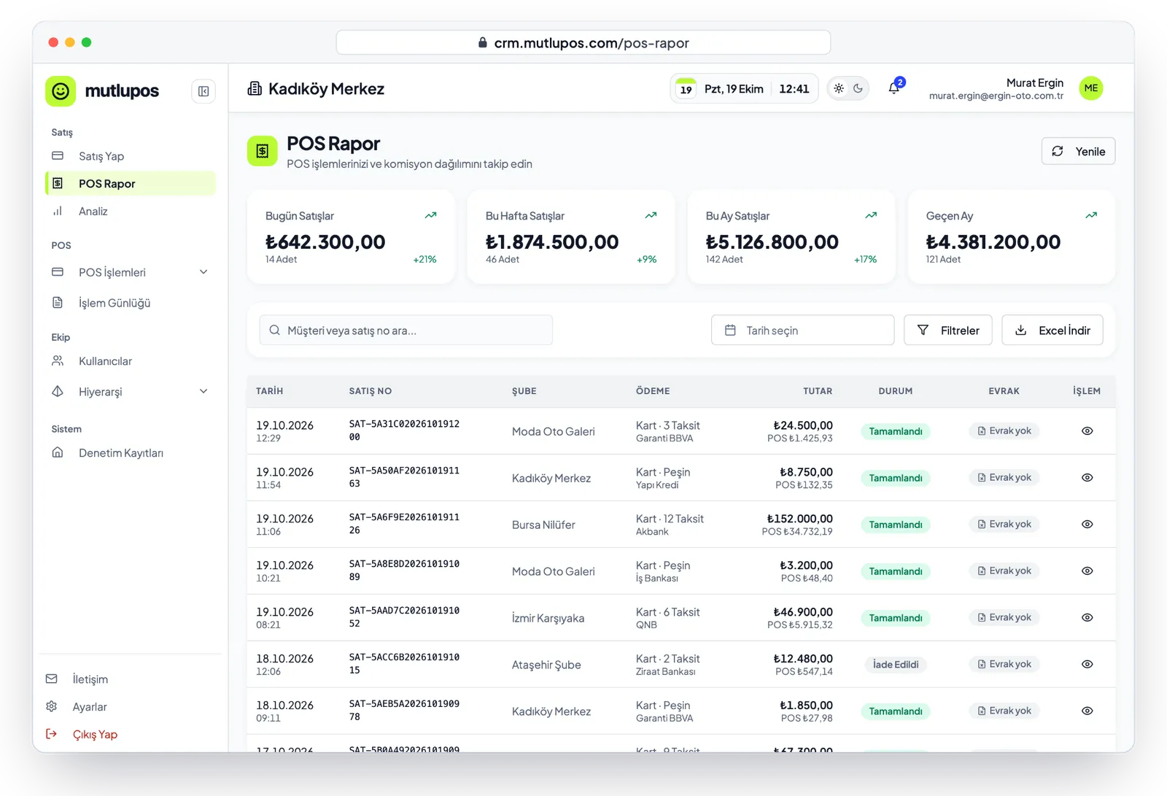
Task: View details of the ₺12.480,00 İade Edildi sale
Action: coord(1087,665)
